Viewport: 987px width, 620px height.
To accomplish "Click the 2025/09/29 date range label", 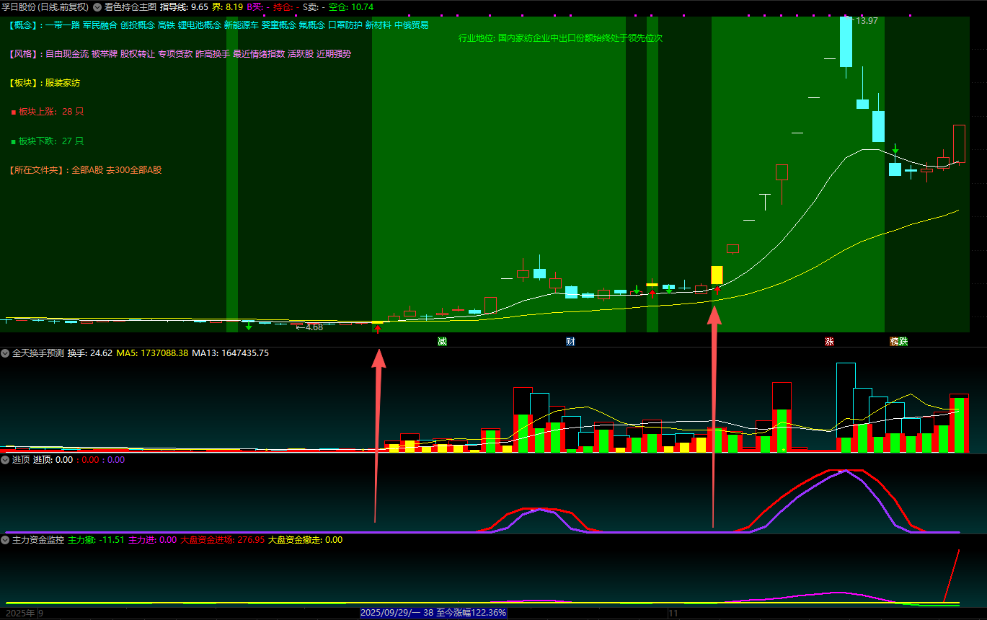I will (x=433, y=613).
